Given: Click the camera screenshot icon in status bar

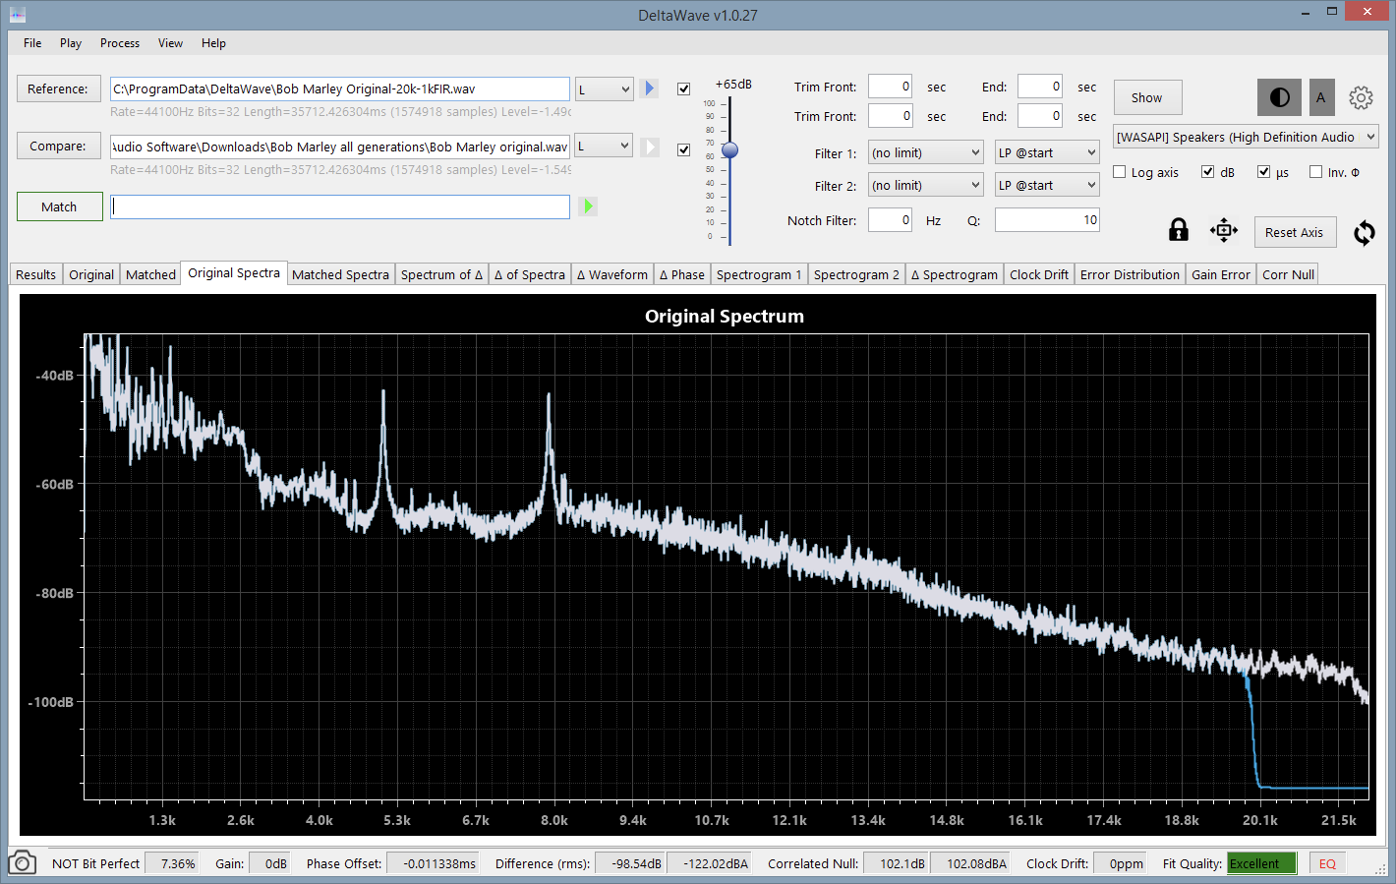Looking at the screenshot, I should pyautogui.click(x=22, y=863).
